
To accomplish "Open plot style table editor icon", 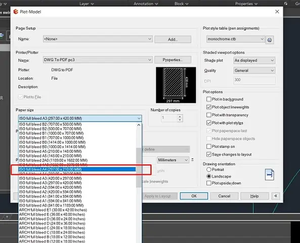I will (270, 40).
